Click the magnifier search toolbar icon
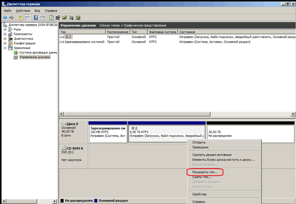 click(x=71, y=18)
